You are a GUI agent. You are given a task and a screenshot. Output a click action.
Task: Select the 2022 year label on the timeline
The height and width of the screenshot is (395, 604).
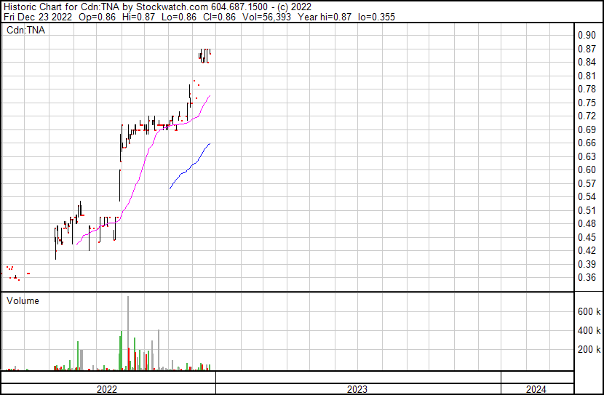pos(108,389)
